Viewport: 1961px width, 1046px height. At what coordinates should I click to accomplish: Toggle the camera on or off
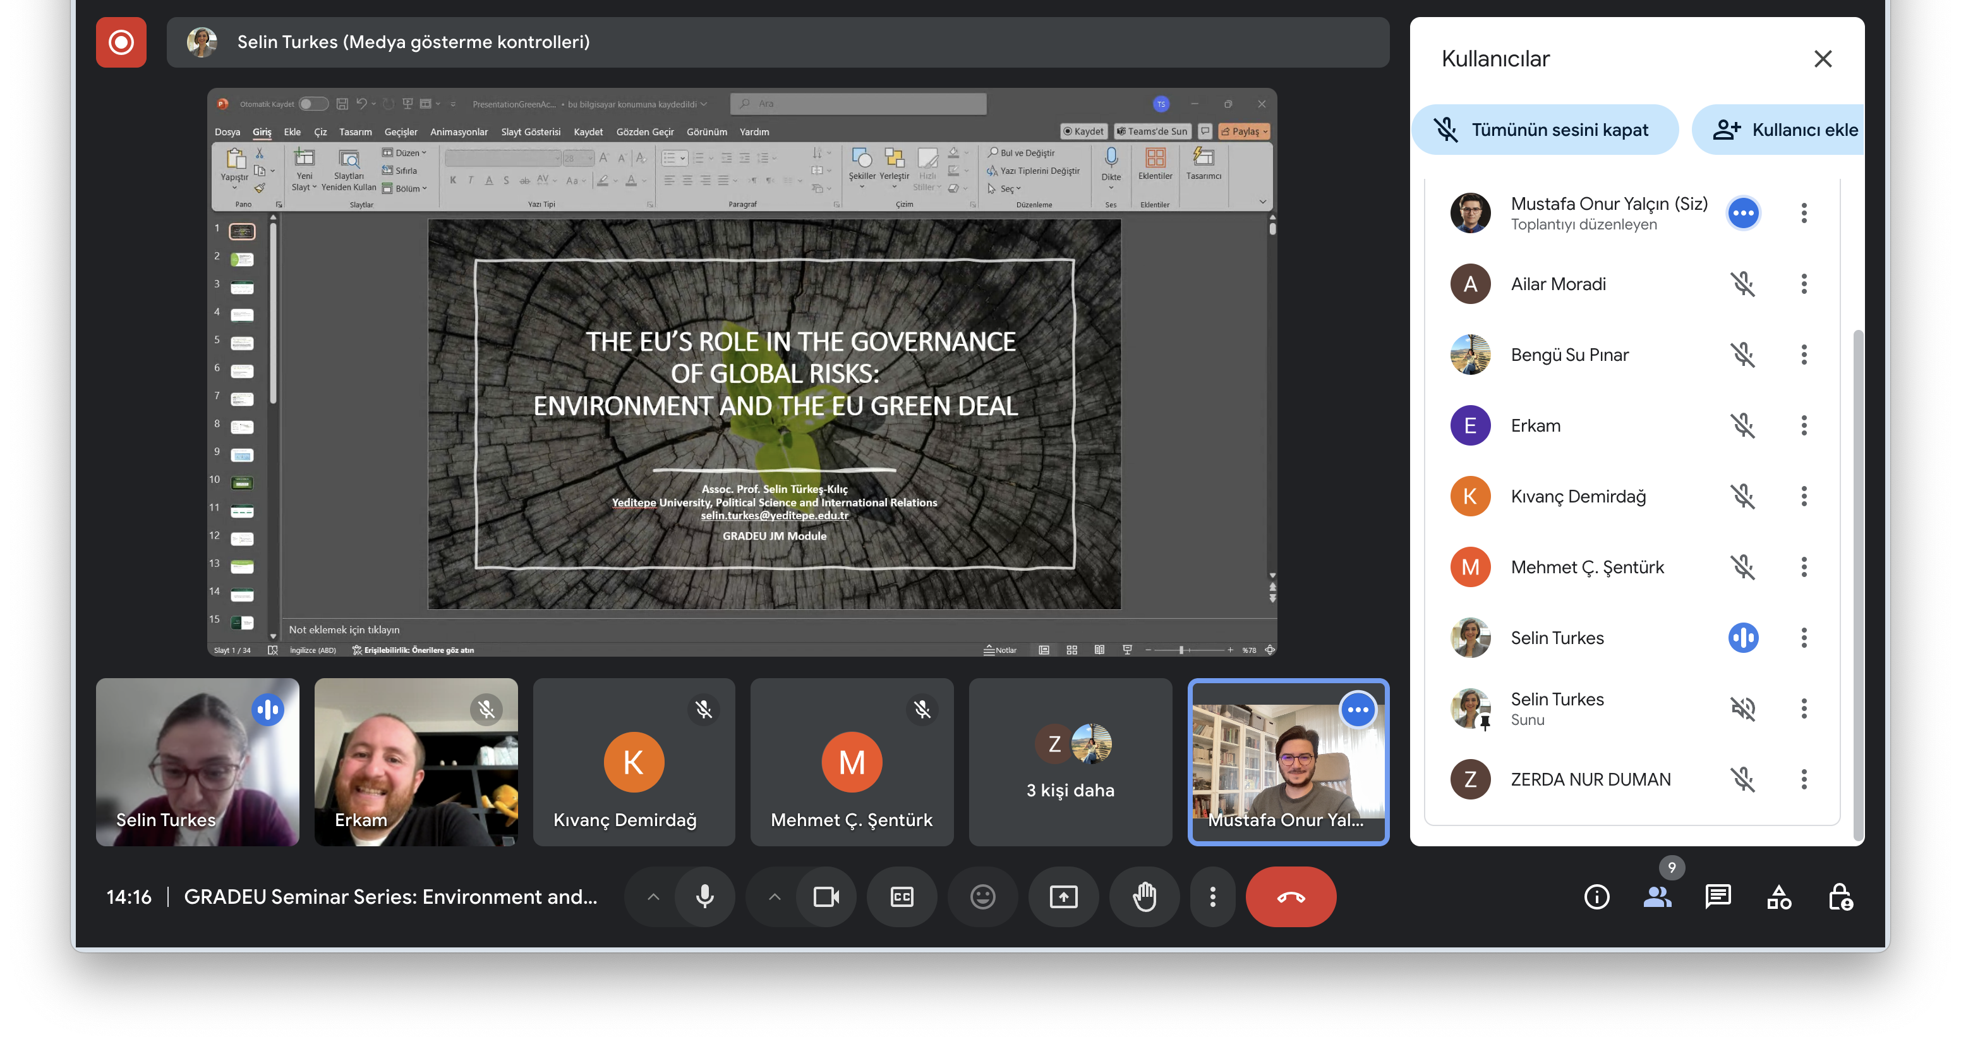826,897
